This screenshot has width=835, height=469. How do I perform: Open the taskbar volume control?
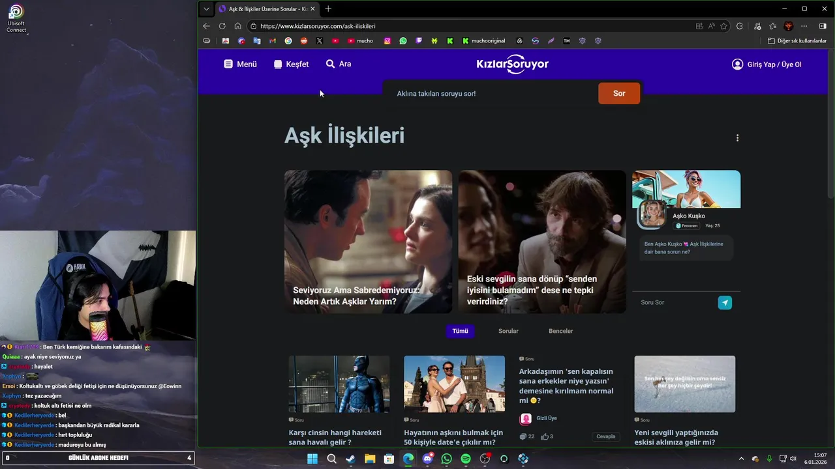point(794,459)
